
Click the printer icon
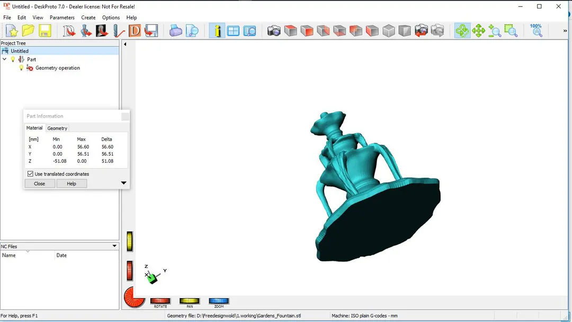175,31
